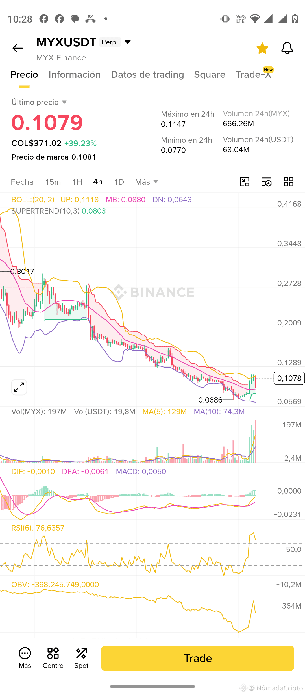The image size is (305, 695).
Task: Open Spot trading icon
Action: point(81,658)
